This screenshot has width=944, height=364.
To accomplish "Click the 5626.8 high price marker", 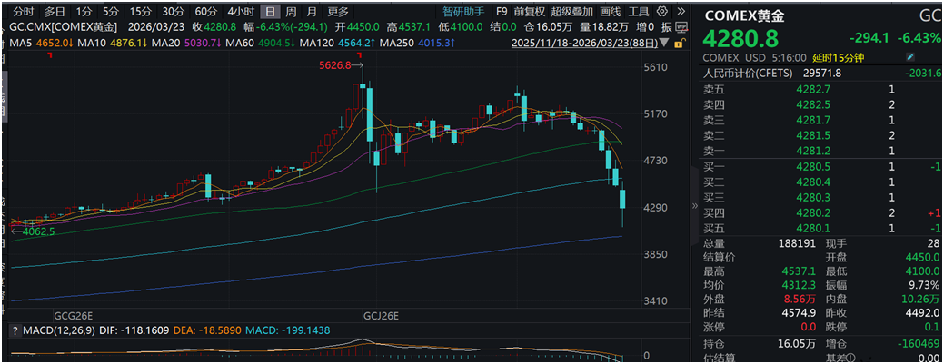I will tap(334, 65).
